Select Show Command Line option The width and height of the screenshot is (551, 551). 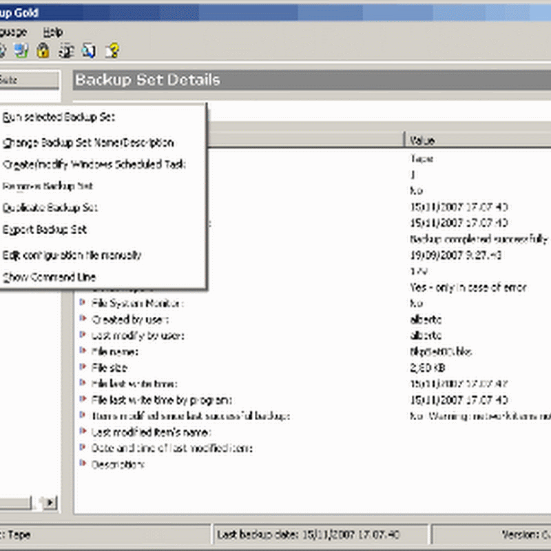(49, 277)
